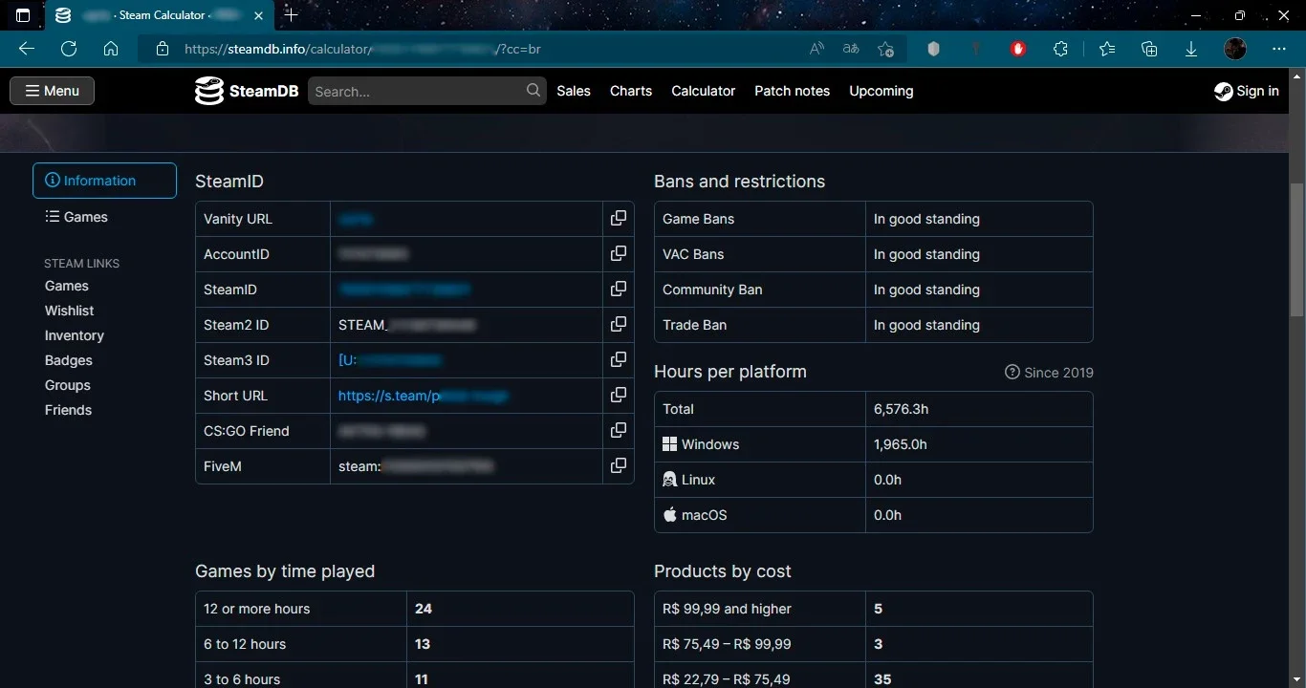Click the 'VAC Bans' row label
The height and width of the screenshot is (688, 1306).
click(693, 254)
